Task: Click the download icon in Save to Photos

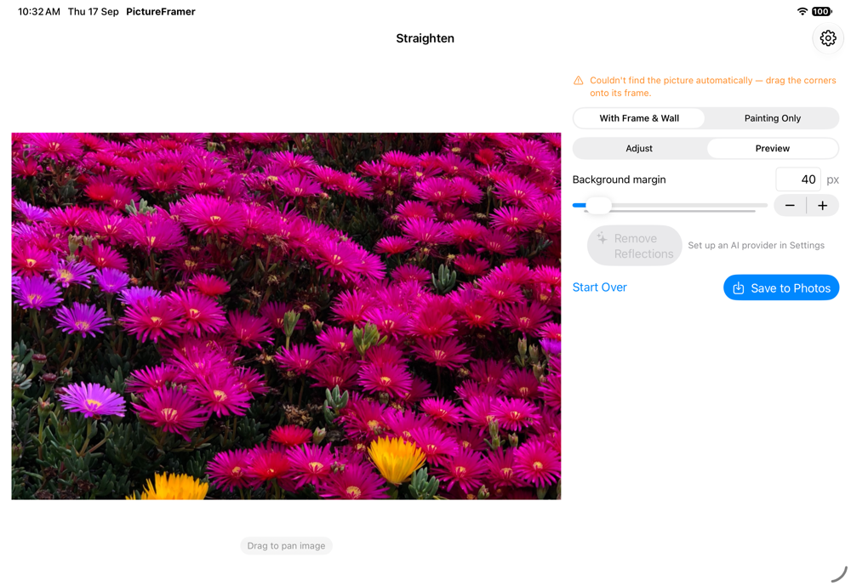Action: [x=738, y=288]
